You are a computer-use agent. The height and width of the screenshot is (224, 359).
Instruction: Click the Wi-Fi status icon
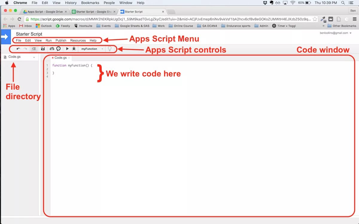(x=293, y=3)
